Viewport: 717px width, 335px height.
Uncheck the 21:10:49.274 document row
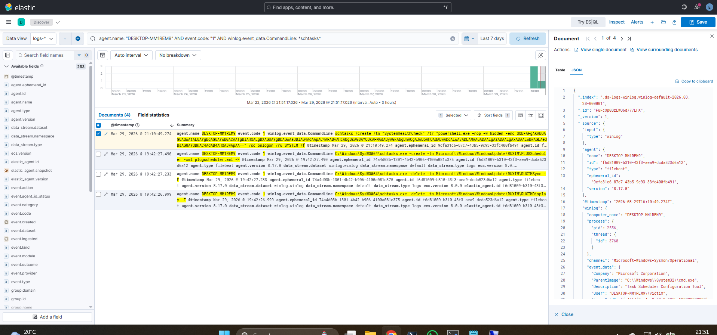98,134
